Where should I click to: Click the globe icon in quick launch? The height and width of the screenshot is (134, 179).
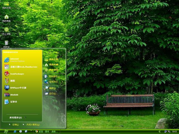click(x=20, y=131)
